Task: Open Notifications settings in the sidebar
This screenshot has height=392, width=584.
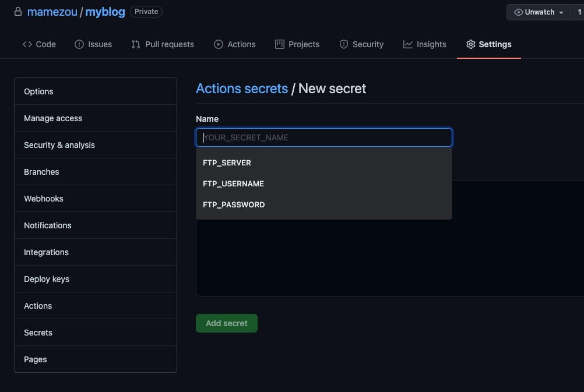Action: point(96,225)
